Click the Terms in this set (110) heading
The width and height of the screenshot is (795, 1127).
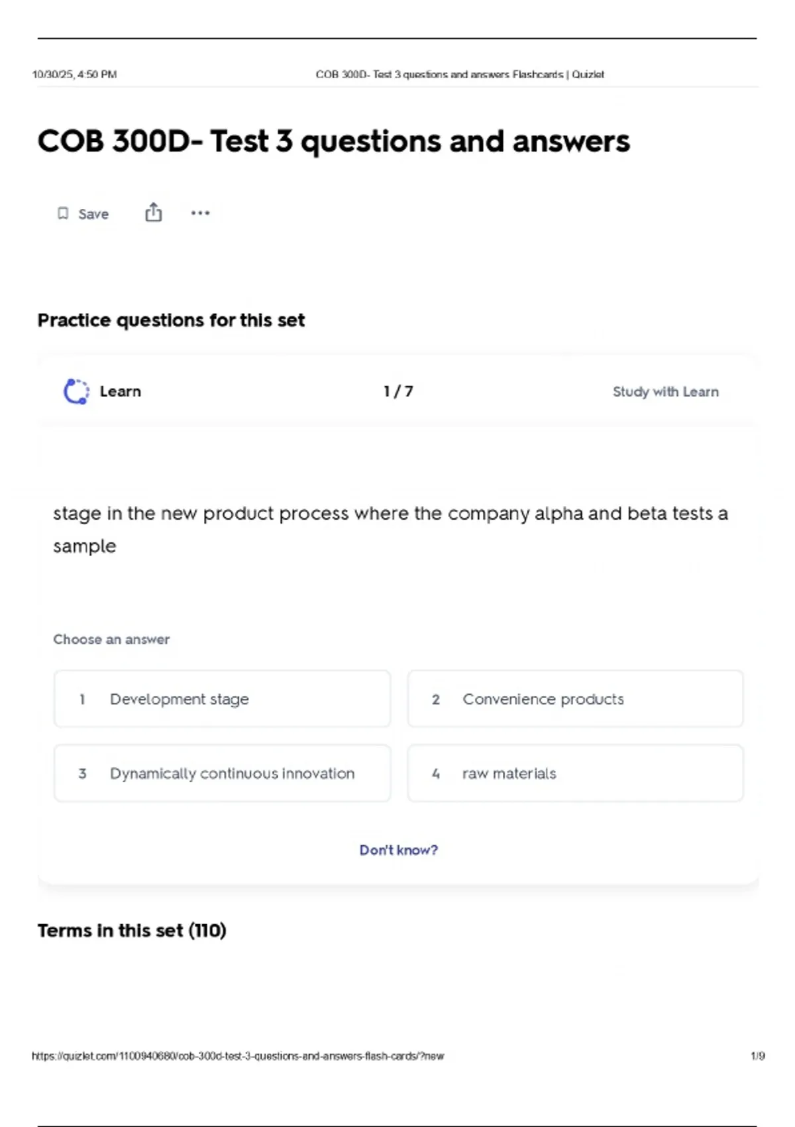(x=132, y=931)
